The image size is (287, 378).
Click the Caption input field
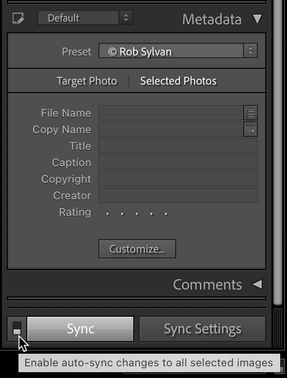tap(178, 162)
